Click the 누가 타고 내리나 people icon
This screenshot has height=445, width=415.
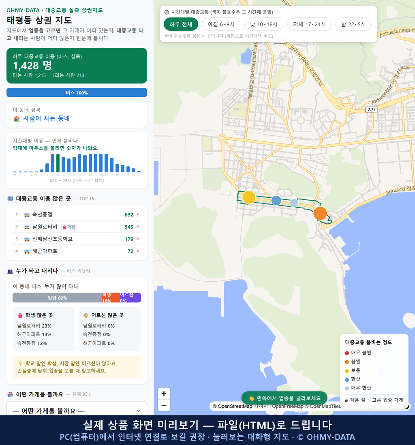coord(10,271)
